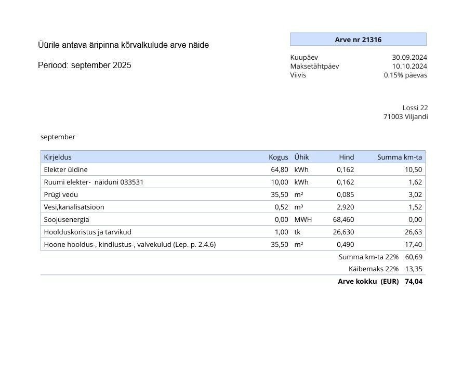Click the 'Summa km-ta' column header
Screen dimensions: 450x369
(x=400, y=157)
